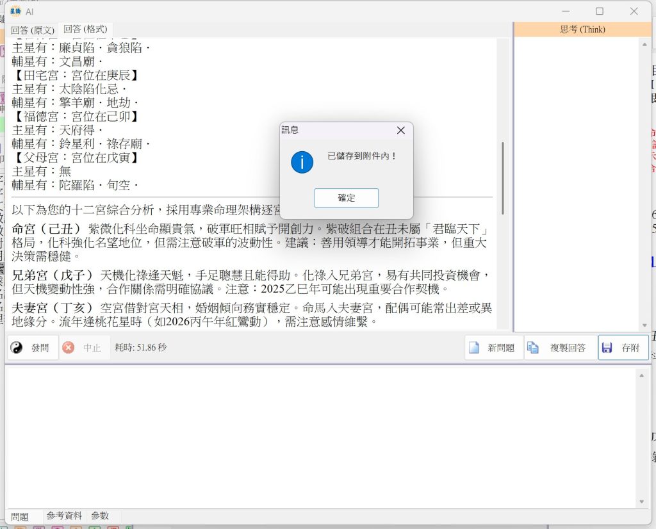Select the 回答 (格式) tab

85,29
